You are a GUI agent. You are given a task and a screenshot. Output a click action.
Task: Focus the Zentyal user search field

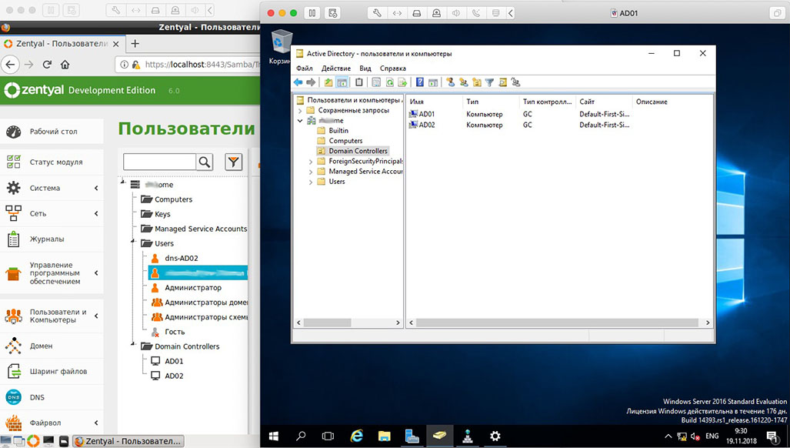click(159, 162)
